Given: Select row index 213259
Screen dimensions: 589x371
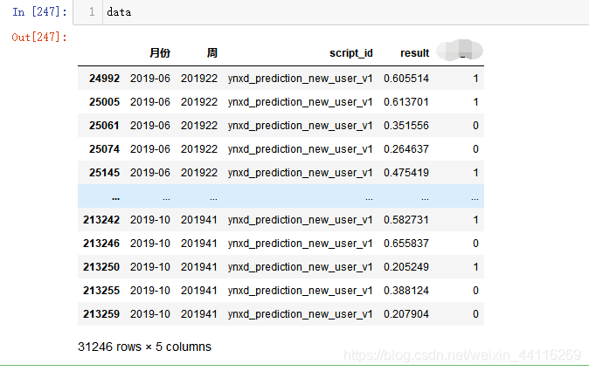Looking at the screenshot, I should (x=101, y=314).
